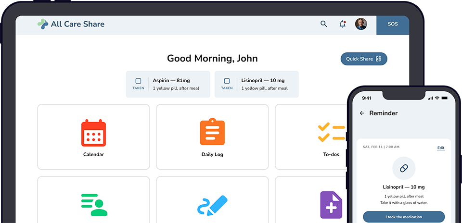The width and height of the screenshot is (462, 223).
Task: Open the To-dos checklist icon
Action: pos(332,132)
